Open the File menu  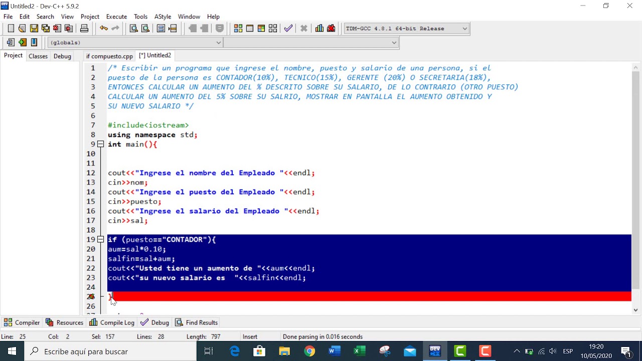click(8, 17)
